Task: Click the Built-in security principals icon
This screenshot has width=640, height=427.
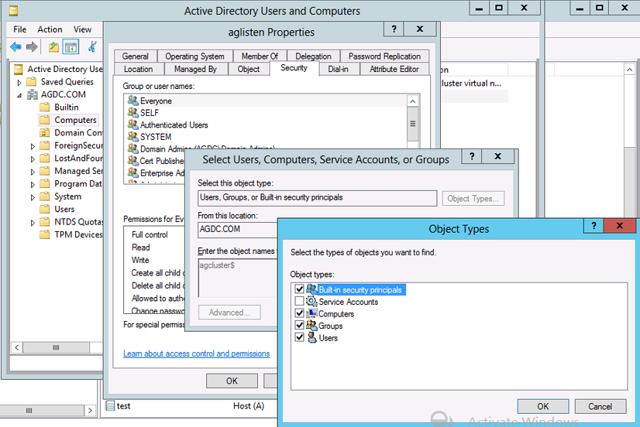Action: point(311,289)
